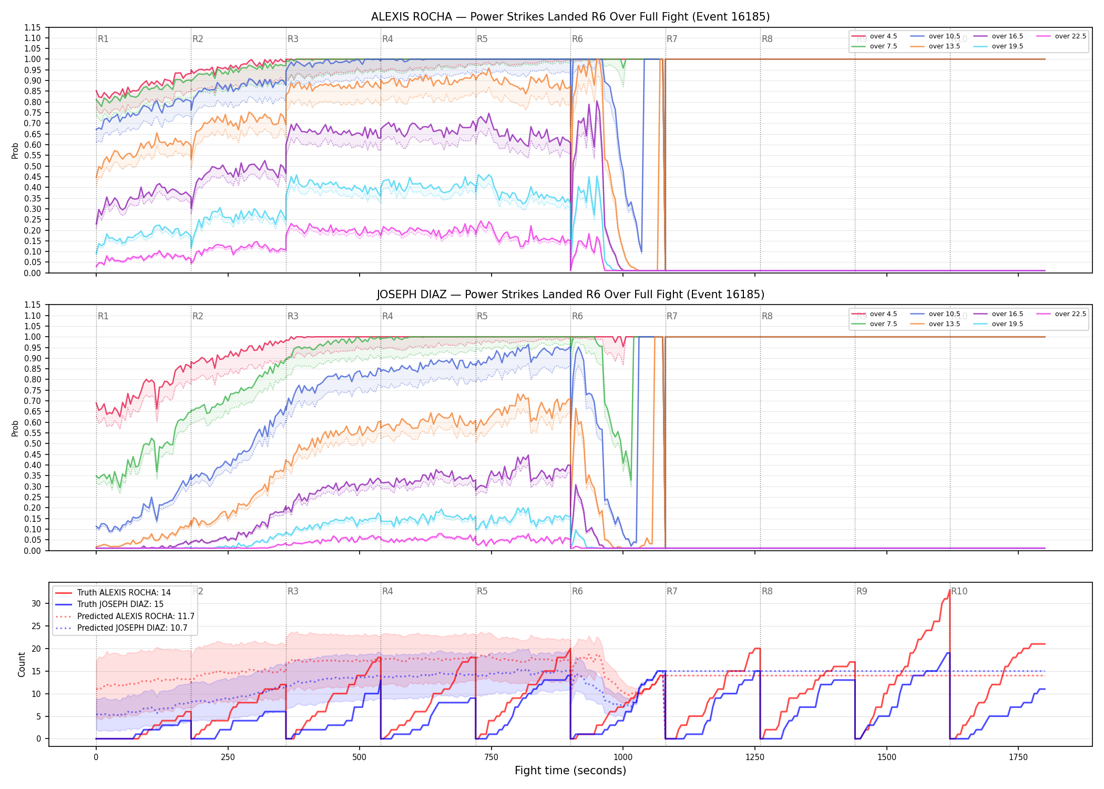Click the 'Fight time (seconds)' axis label
1104x789 pixels.
click(x=570, y=771)
